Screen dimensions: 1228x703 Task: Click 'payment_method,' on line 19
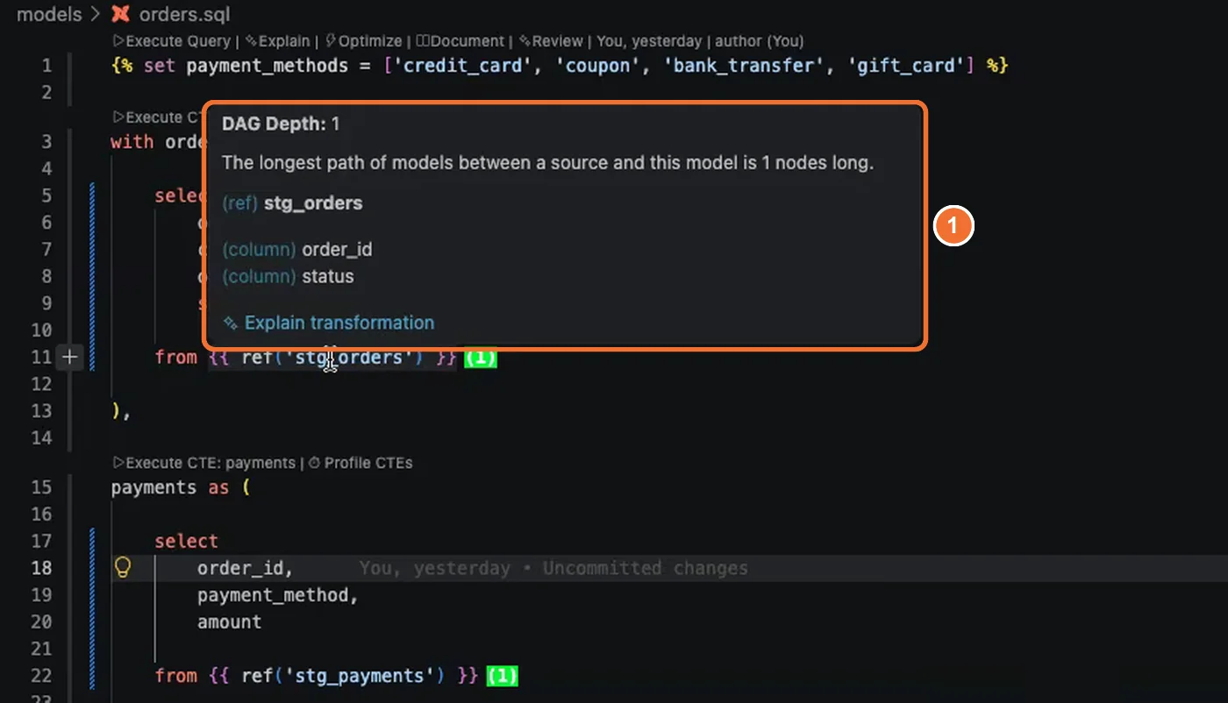[278, 595]
